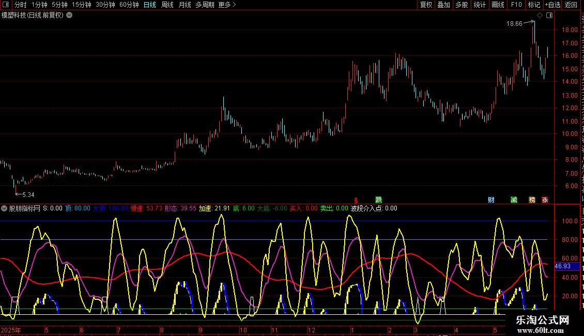Click the blue 财 event marker

(491, 200)
